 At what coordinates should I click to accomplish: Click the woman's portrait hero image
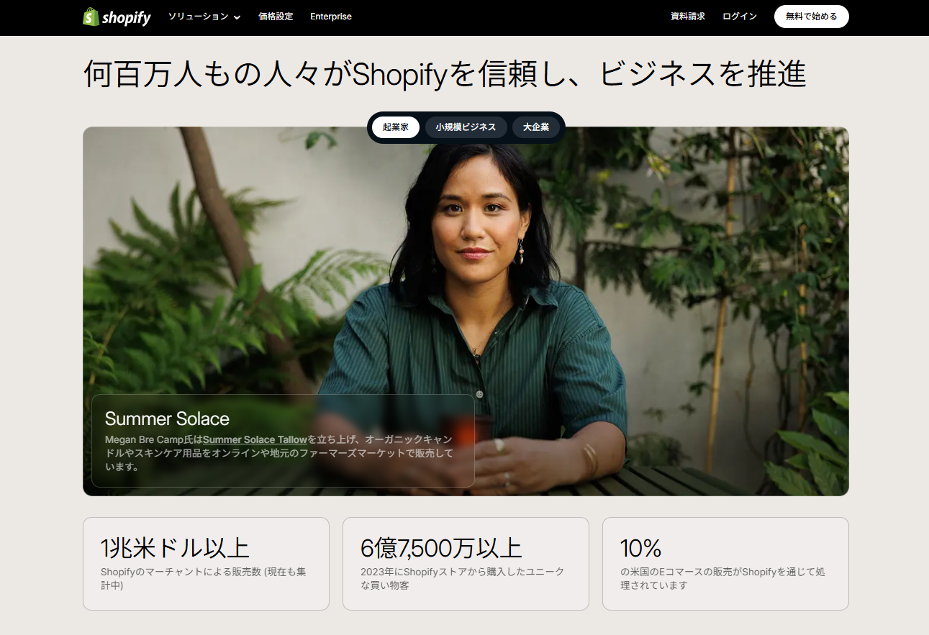click(466, 311)
